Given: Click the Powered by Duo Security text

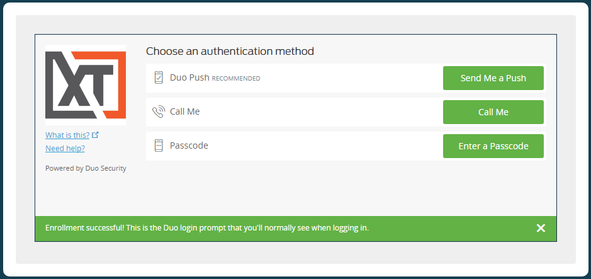Looking at the screenshot, I should point(86,168).
